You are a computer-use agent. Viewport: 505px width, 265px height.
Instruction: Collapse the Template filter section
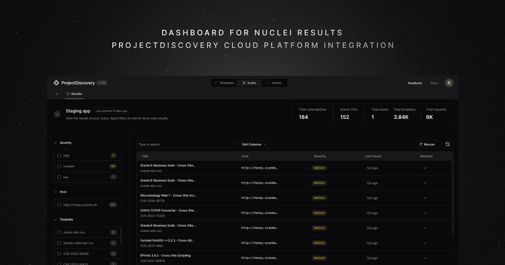56,220
